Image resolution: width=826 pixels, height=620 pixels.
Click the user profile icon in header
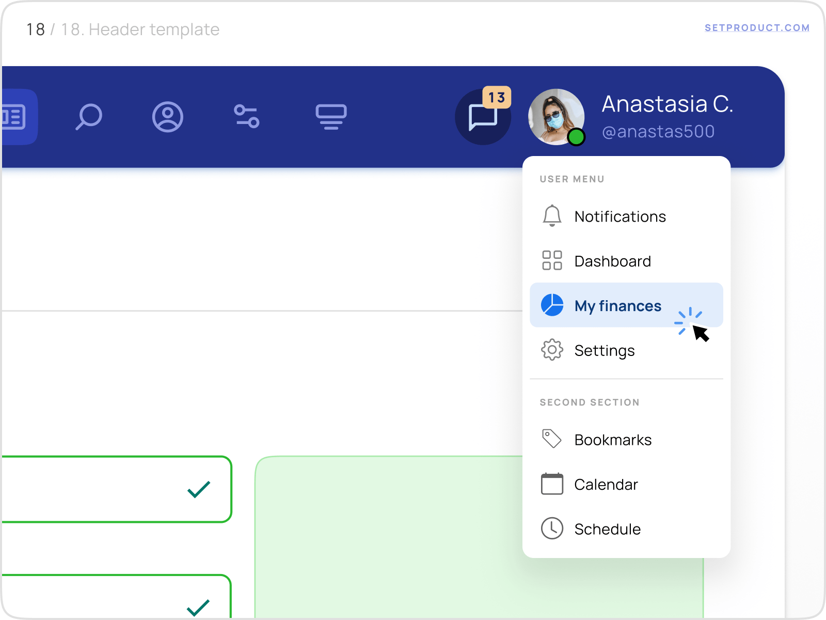click(168, 117)
